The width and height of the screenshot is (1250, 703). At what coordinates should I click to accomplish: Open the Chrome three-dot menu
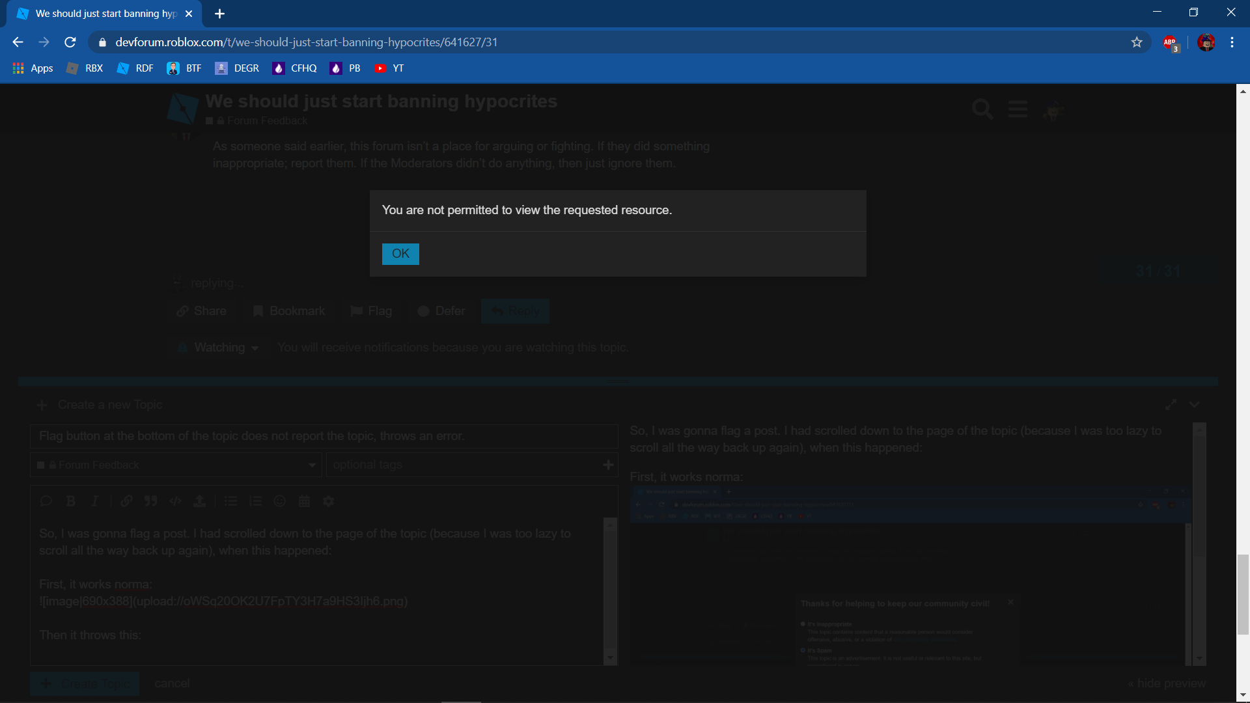click(x=1232, y=42)
